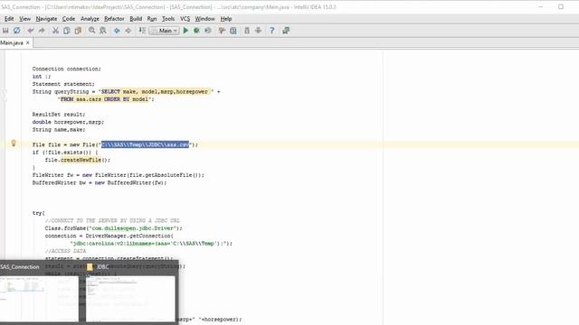Click the 'FROM sas.cars ORDER BY model' string
Viewport: 579px width, 325px height.
[106, 99]
